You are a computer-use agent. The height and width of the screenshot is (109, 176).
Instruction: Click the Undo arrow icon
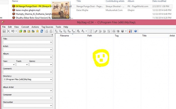point(13,31)
